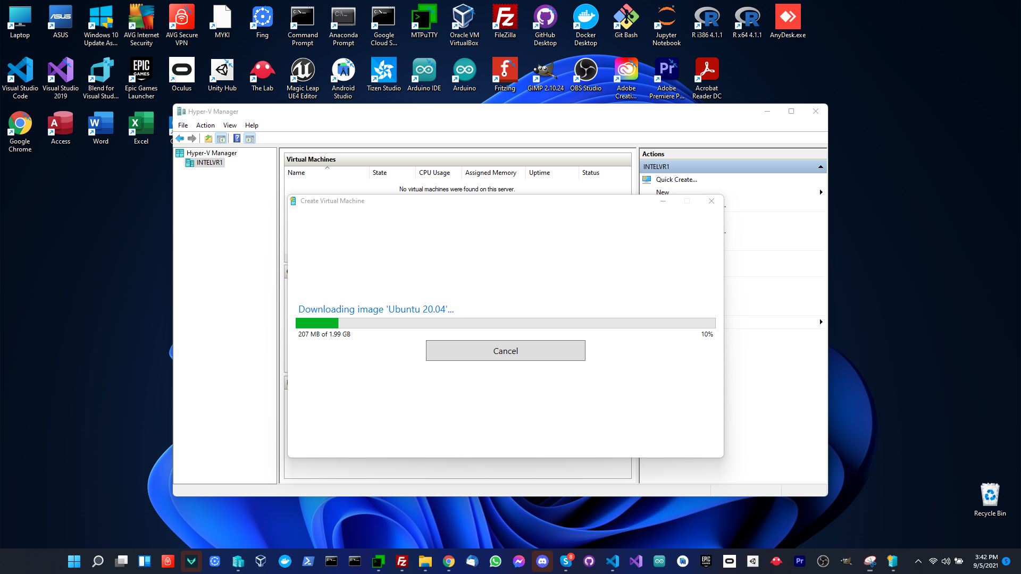Open WhatsApp from the taskbar

(495, 561)
